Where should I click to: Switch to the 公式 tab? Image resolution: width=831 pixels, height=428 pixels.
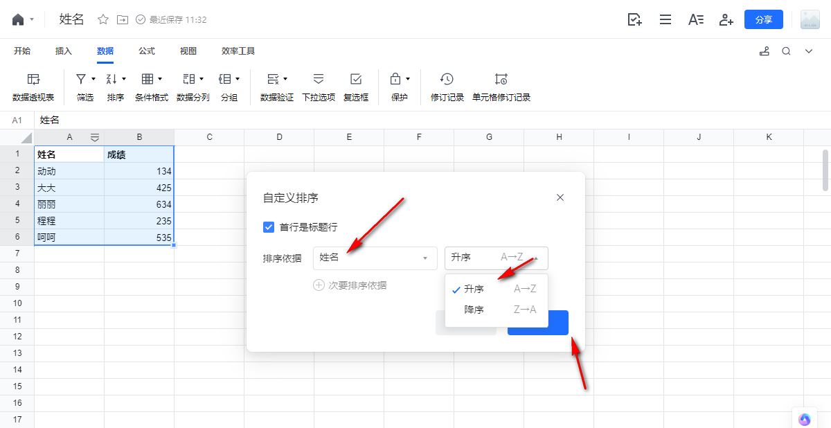[x=146, y=51]
